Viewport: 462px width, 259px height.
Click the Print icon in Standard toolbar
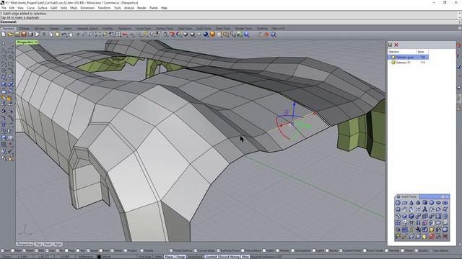click(30, 35)
